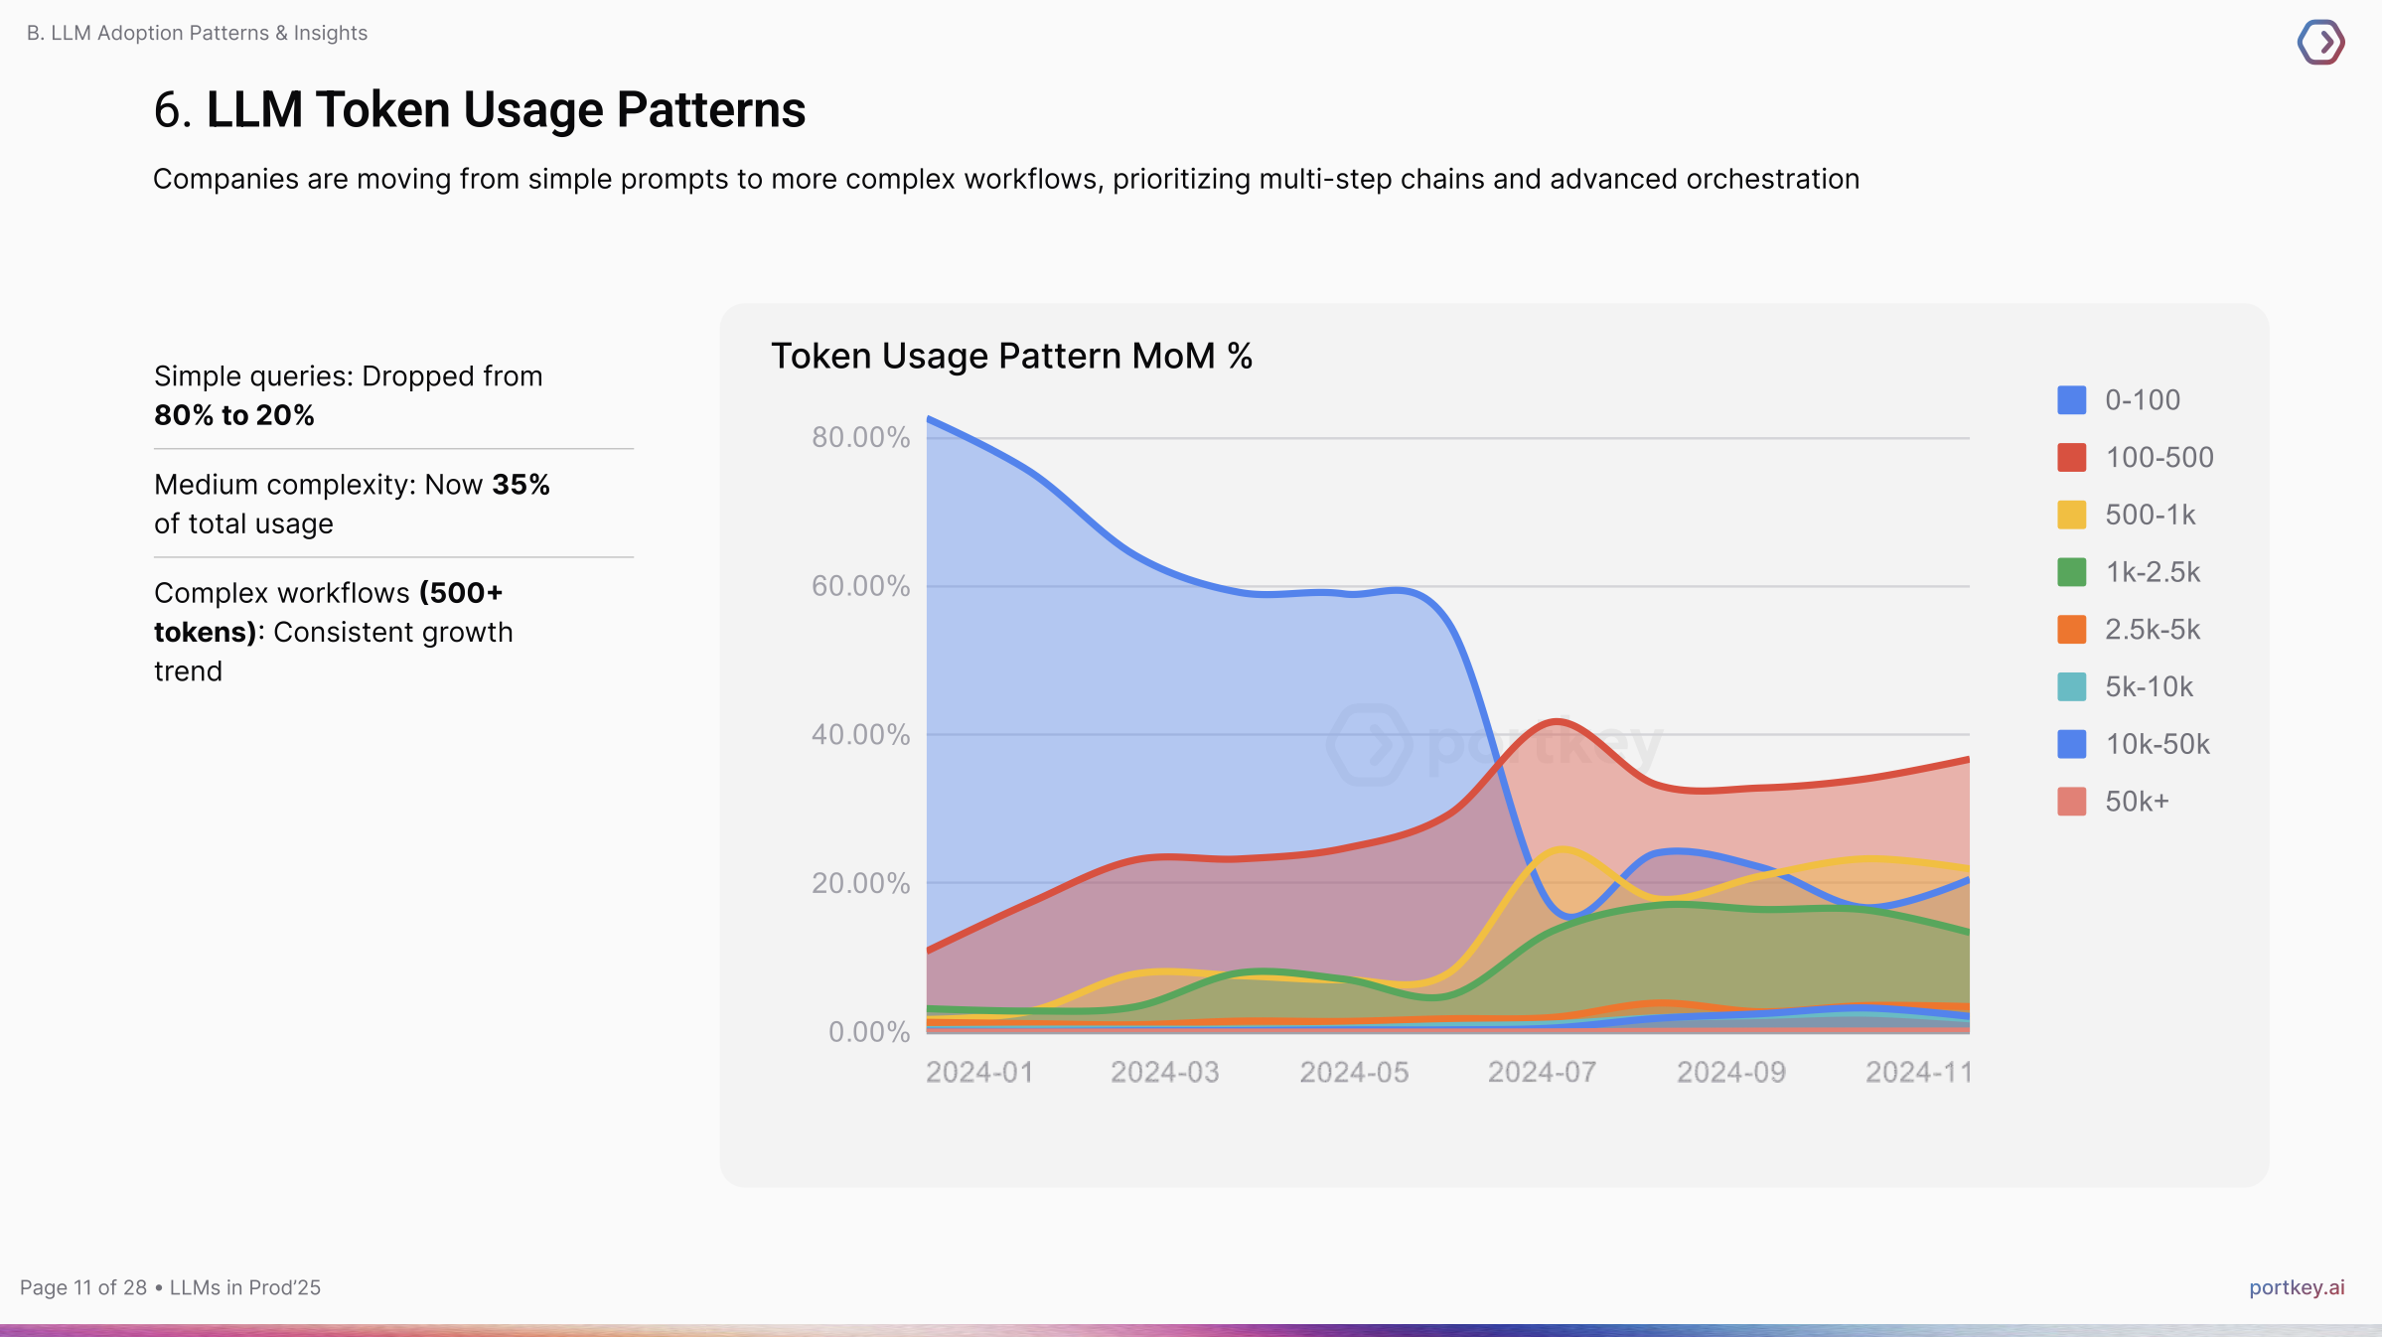
Task: Click the 0-100 legend color swatch
Action: (2071, 400)
